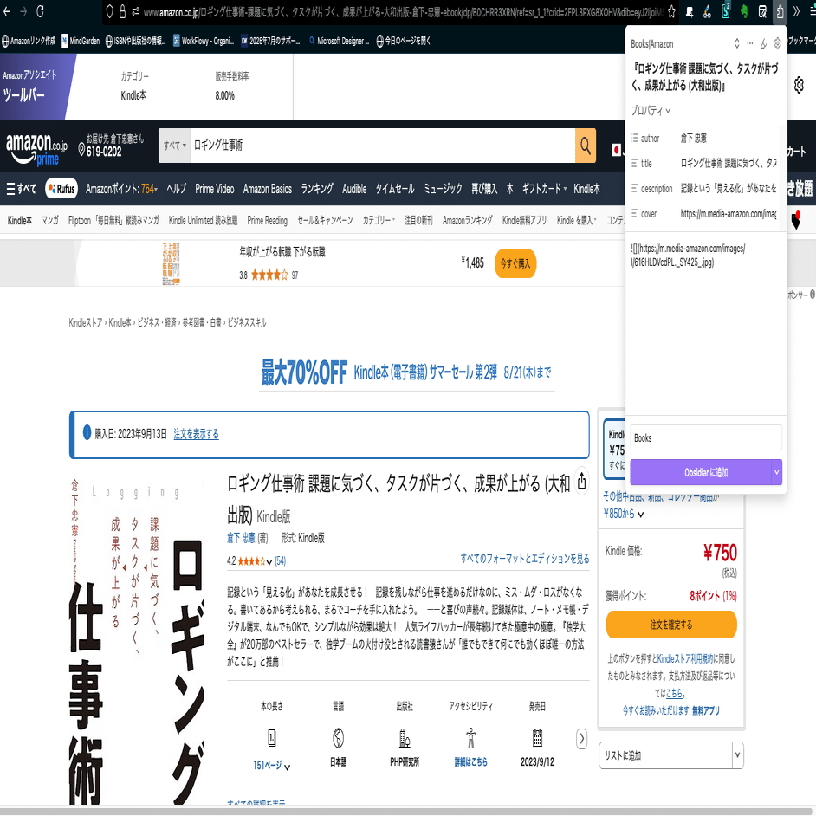Expand ¥850から other sellers

624,515
